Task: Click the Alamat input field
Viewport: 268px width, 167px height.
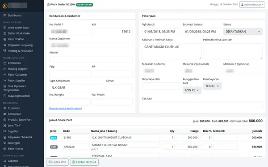Action: click(x=91, y=60)
